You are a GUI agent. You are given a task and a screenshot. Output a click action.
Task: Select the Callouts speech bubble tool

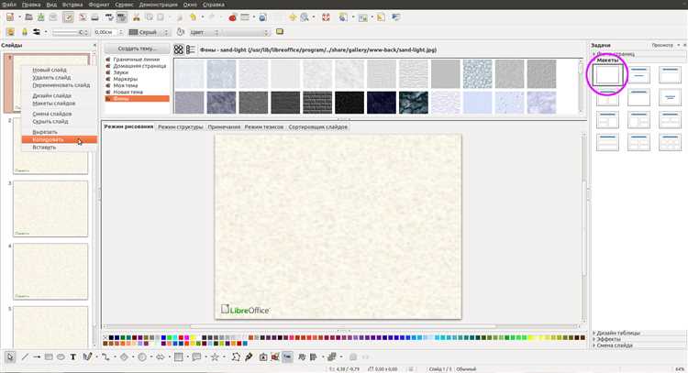(x=196, y=357)
